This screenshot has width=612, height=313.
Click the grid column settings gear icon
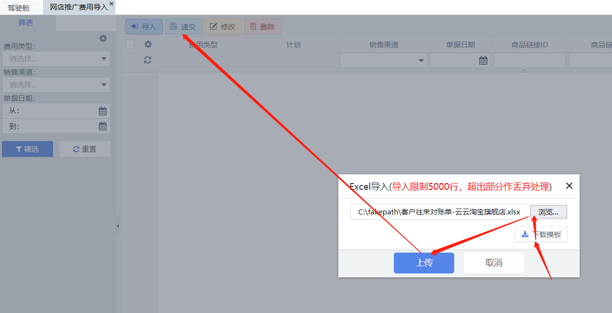point(148,44)
